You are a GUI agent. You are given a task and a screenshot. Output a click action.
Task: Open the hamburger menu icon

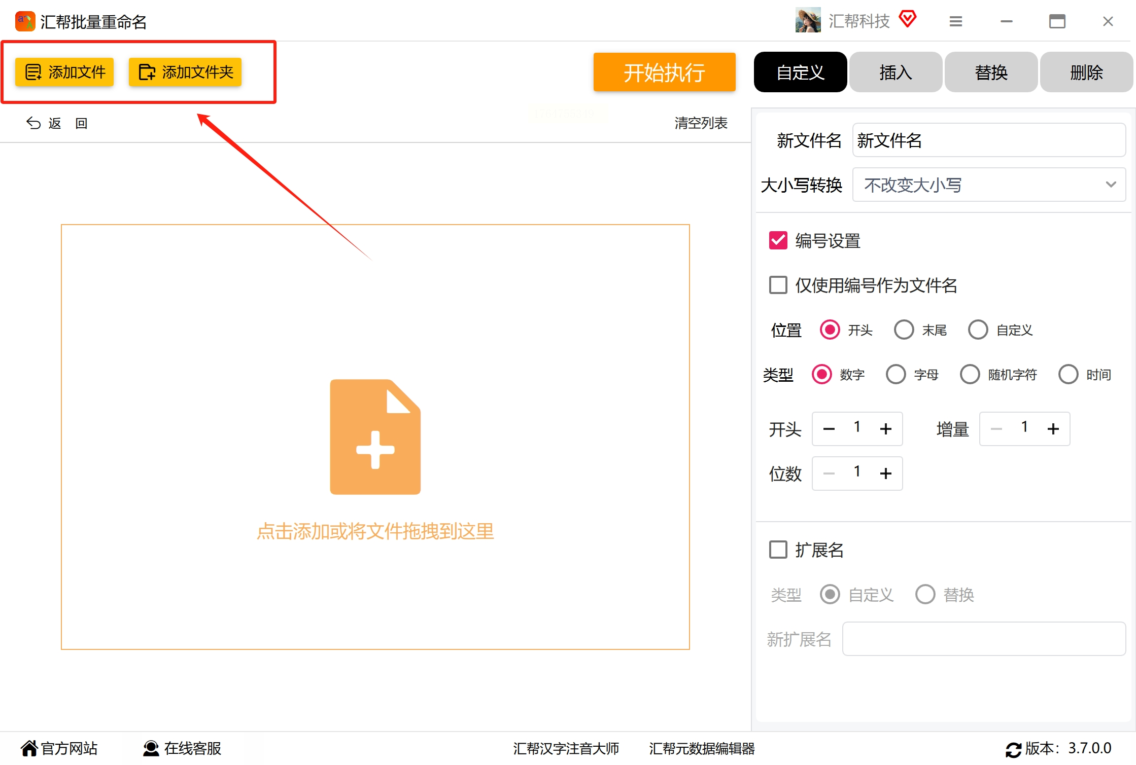(x=955, y=21)
